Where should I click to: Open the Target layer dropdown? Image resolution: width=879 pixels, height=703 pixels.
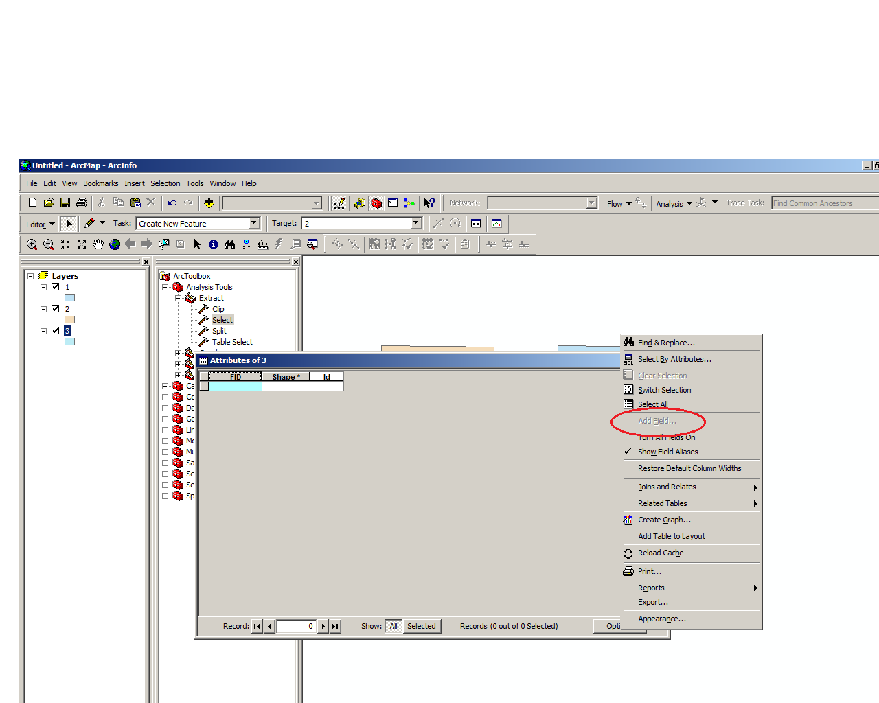(416, 224)
